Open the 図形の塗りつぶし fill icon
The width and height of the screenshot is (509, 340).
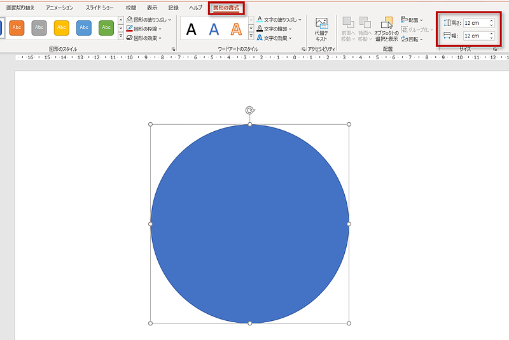pyautogui.click(x=130, y=20)
